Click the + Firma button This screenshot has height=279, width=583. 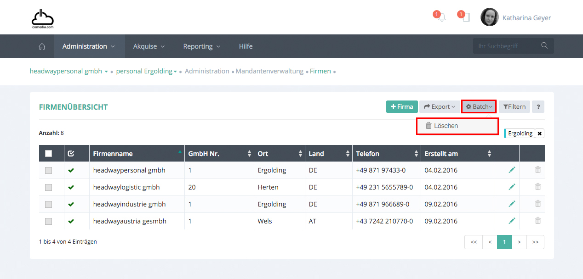[401, 107]
